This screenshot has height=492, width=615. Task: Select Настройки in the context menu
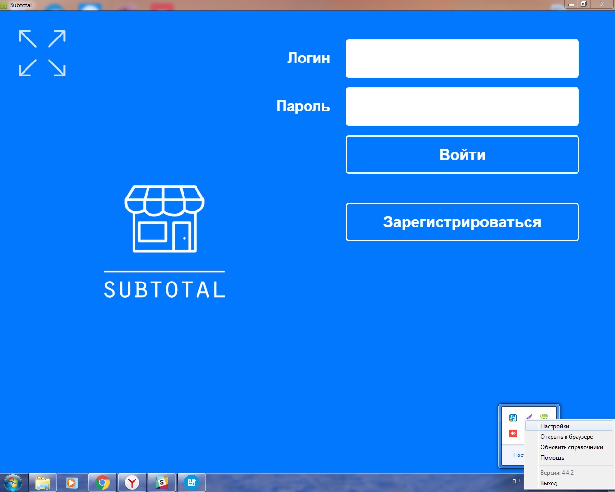(x=555, y=426)
